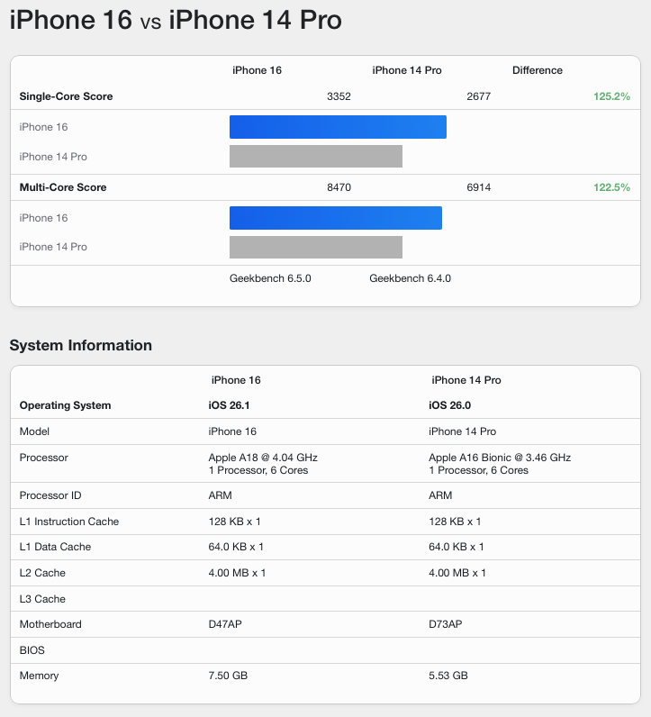
Task: Click the blue iPhone 16 Single-Core bar
Action: [338, 127]
